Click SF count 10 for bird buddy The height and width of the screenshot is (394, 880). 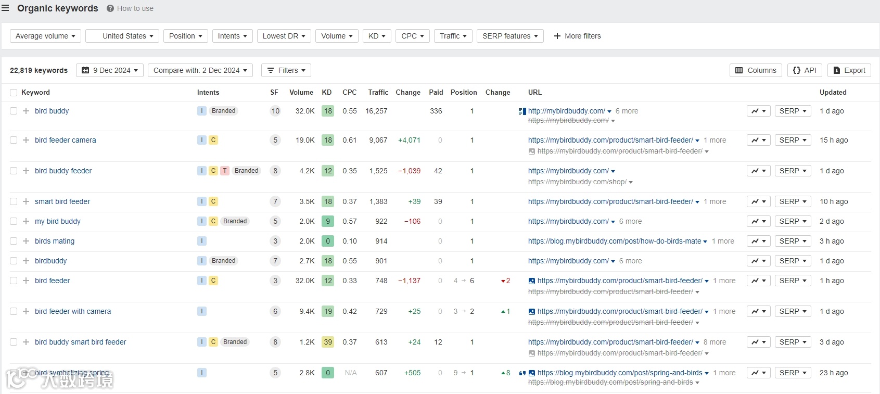click(275, 111)
